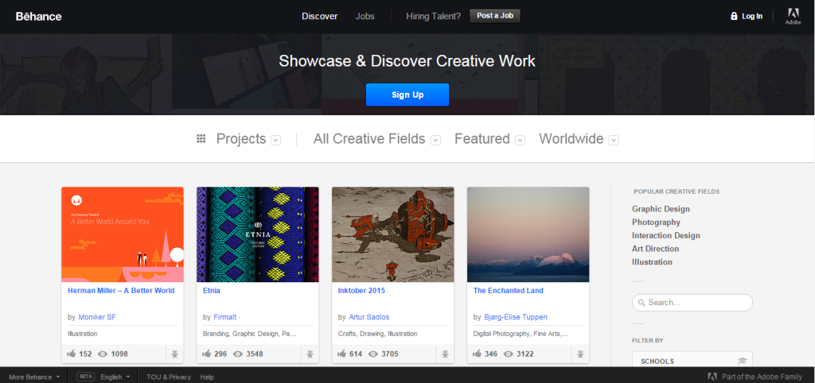
Task: Click the Post a Job button
Action: click(x=495, y=16)
